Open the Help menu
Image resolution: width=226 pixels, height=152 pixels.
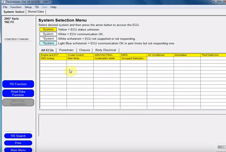[53, 7]
